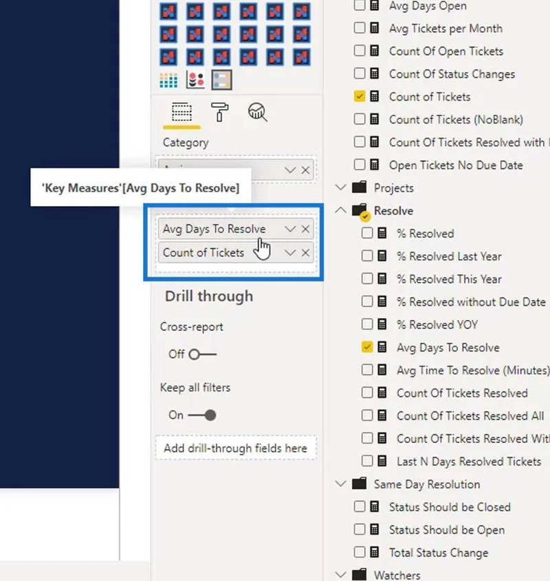This screenshot has width=550, height=581.
Task: Uncheck Avg Days To Resolve in the fields list
Action: 367,347
